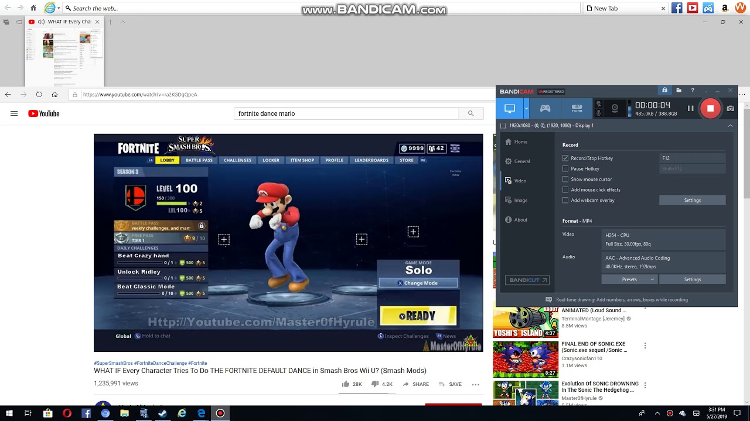This screenshot has height=421, width=750.
Task: Open Image section in Bandicam sidebar
Action: click(x=516, y=201)
